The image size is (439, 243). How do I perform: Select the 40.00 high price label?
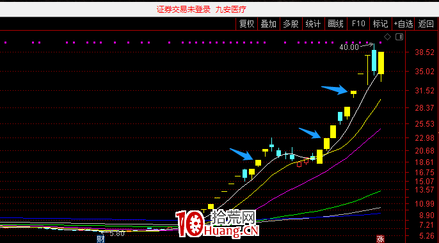point(349,47)
